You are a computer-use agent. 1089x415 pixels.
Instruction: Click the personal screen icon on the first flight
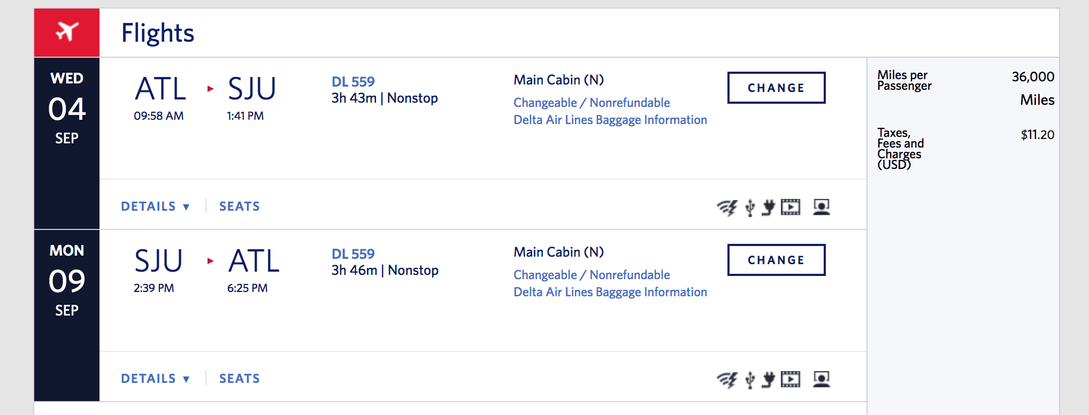click(x=821, y=207)
